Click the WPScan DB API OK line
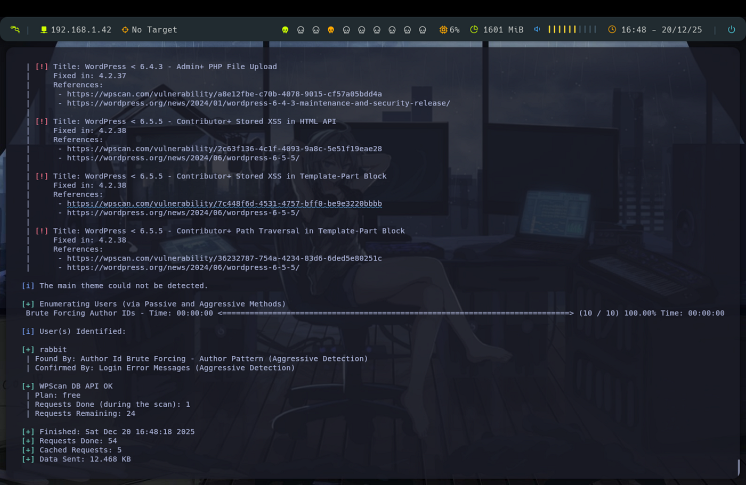The width and height of the screenshot is (746, 485). click(67, 387)
